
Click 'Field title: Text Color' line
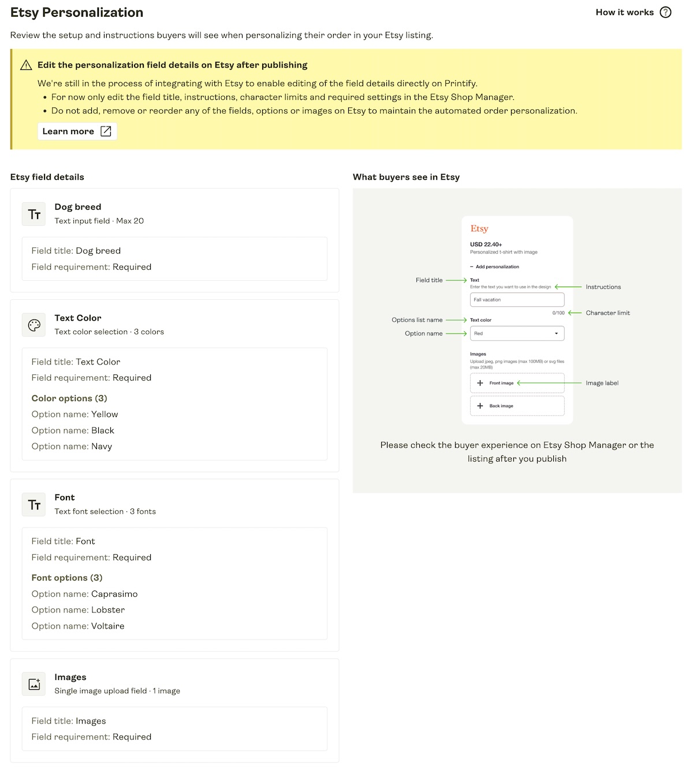click(x=76, y=362)
